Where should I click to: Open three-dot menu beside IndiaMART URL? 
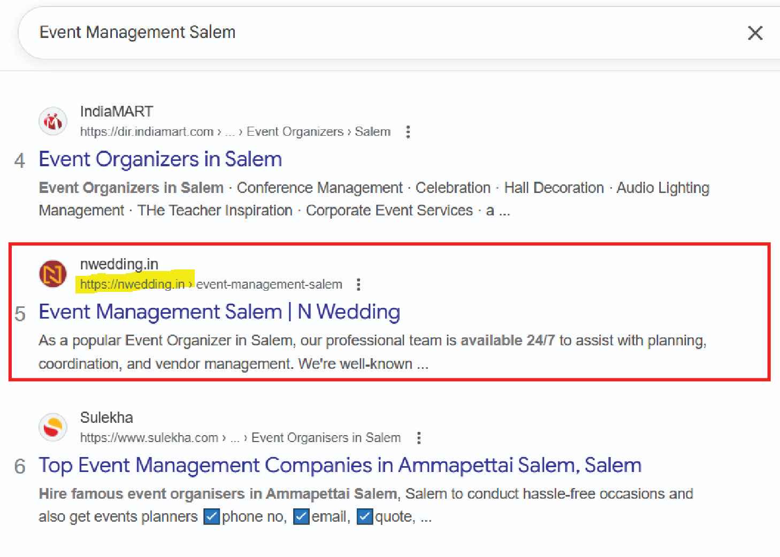pos(408,132)
